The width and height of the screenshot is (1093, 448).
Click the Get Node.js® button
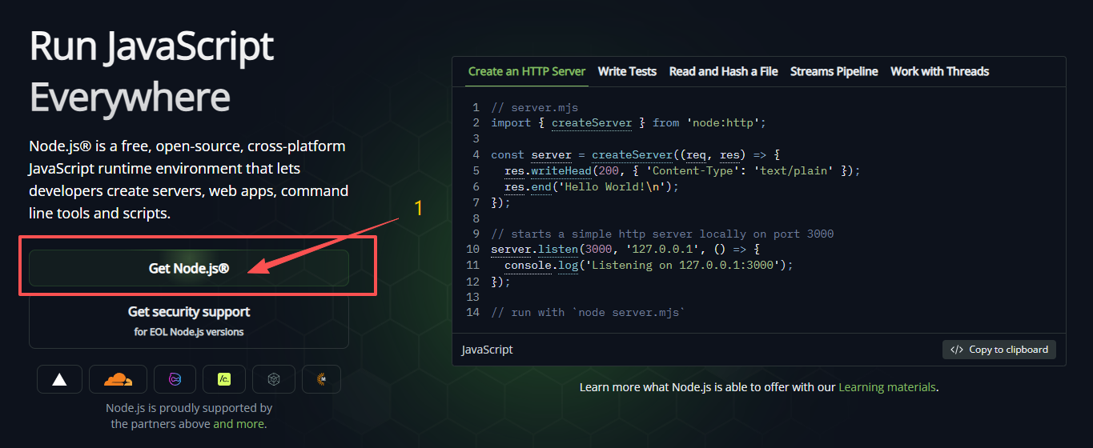click(189, 268)
